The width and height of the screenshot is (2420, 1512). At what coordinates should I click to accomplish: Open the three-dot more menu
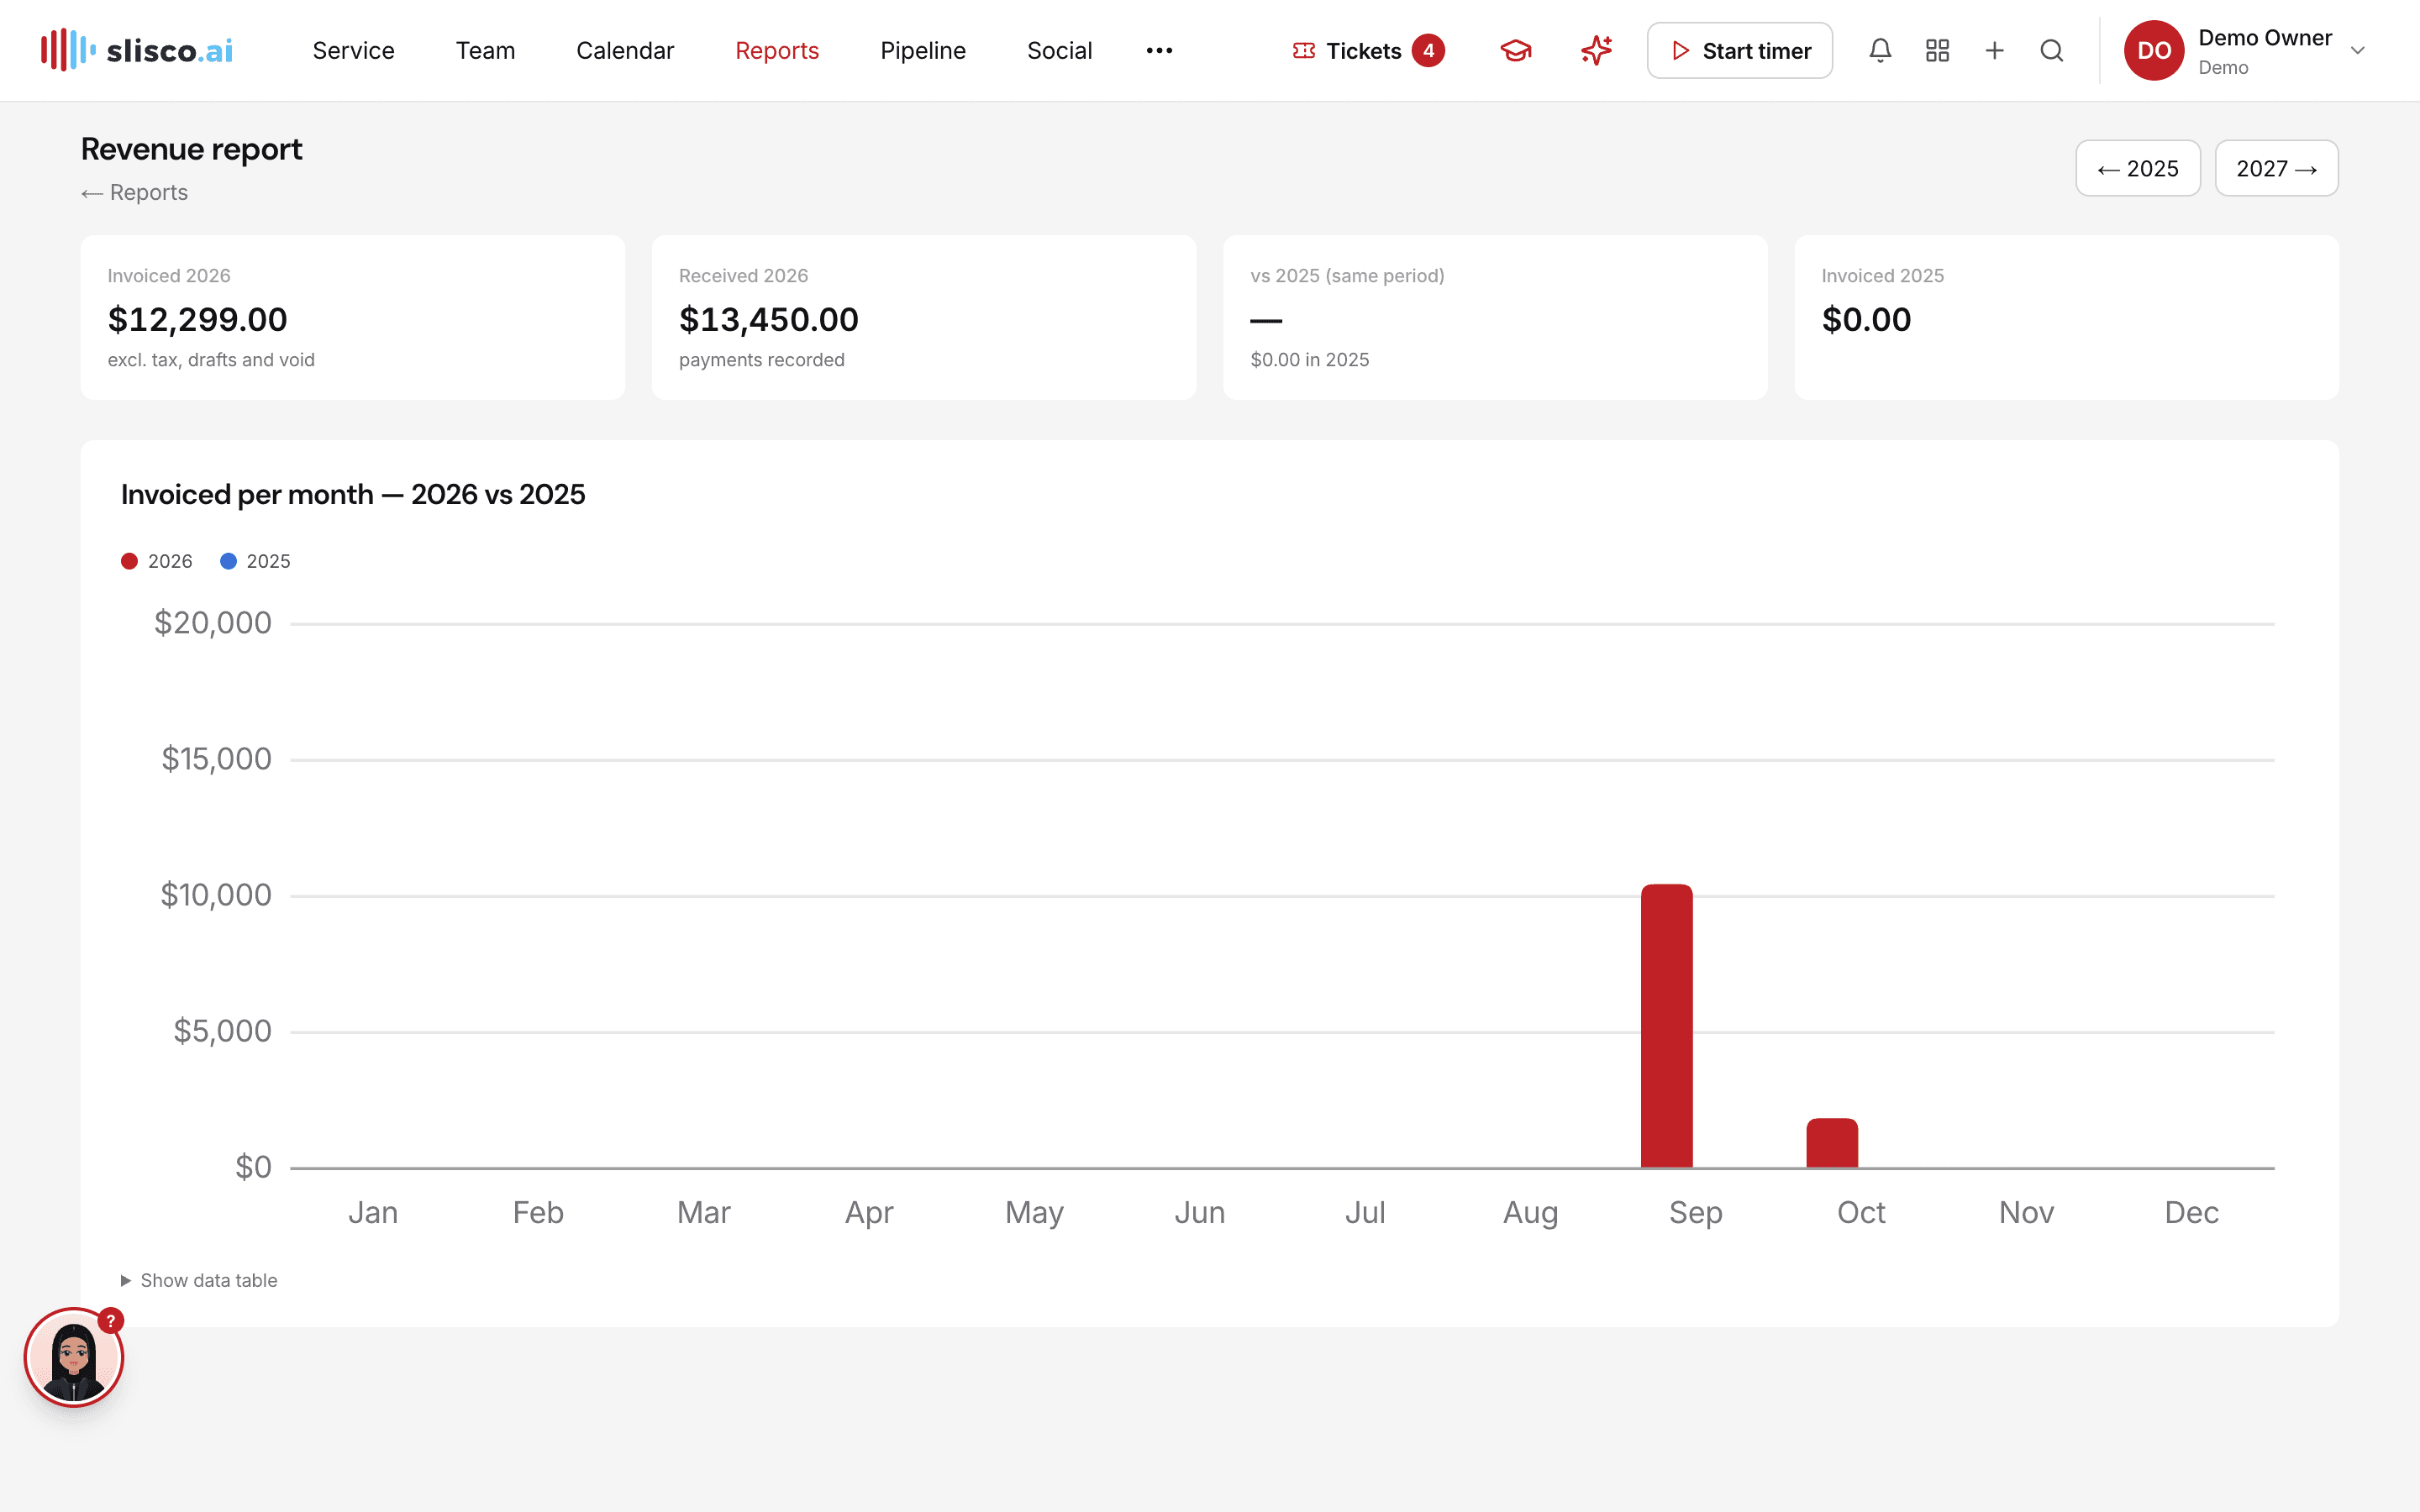[1159, 50]
